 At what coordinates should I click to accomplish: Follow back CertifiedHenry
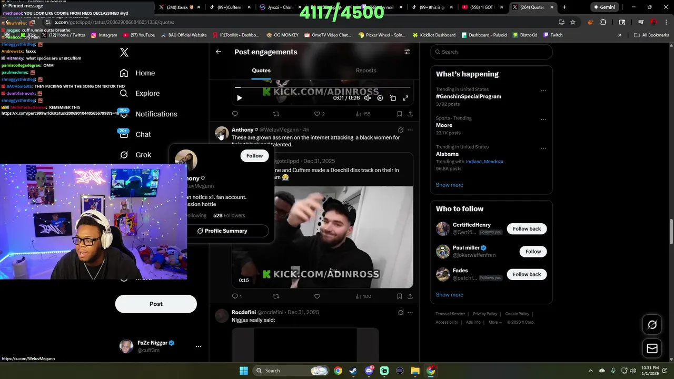click(527, 228)
